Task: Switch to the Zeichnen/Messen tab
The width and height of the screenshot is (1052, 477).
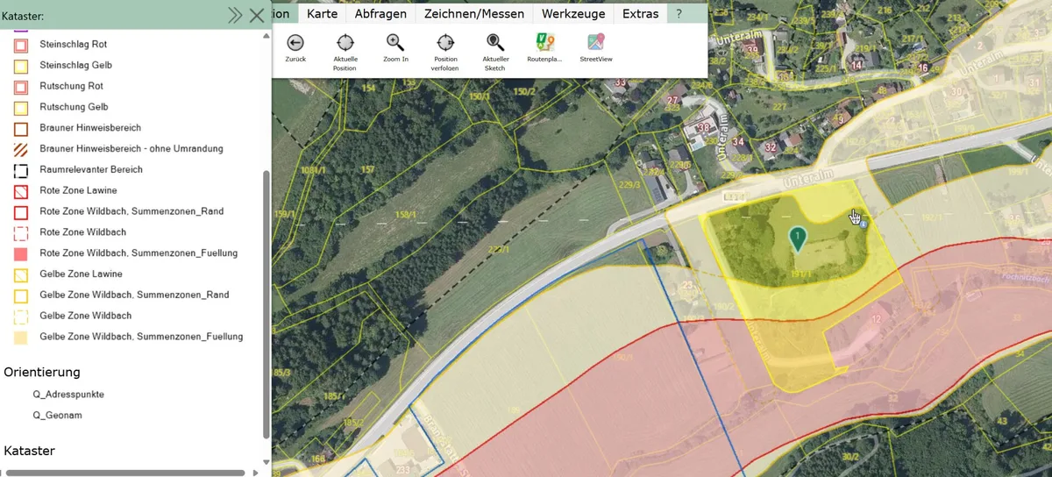Action: coord(474,14)
